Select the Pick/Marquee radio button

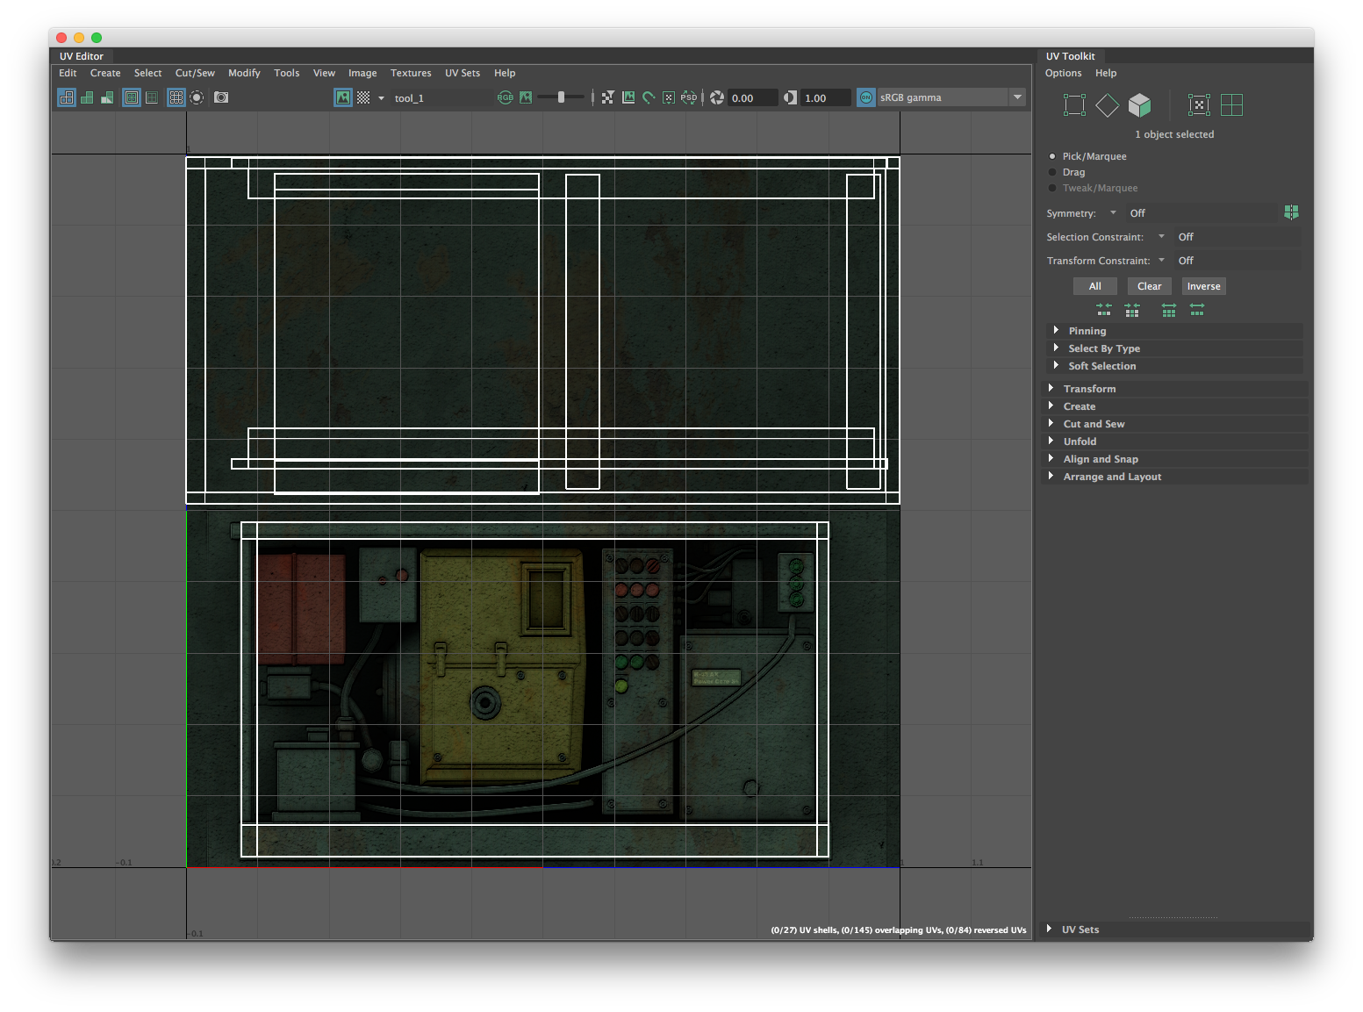[1052, 156]
